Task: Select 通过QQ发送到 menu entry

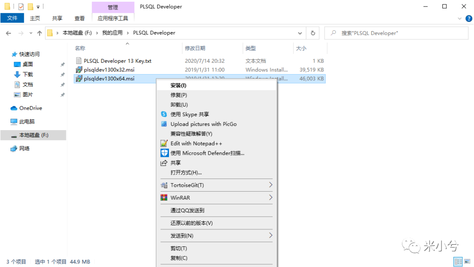Action: click(216, 210)
